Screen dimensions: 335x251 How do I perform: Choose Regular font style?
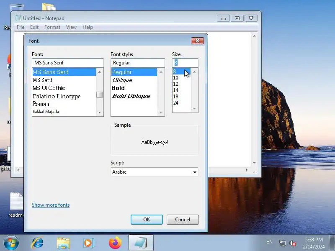[x=134, y=72]
